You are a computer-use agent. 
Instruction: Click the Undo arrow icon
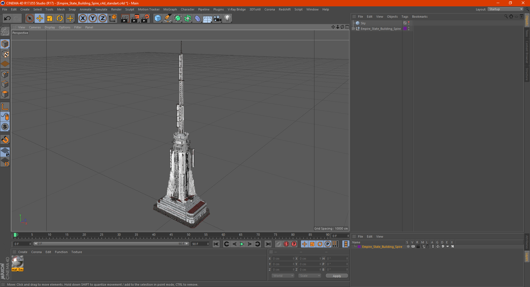[7, 18]
